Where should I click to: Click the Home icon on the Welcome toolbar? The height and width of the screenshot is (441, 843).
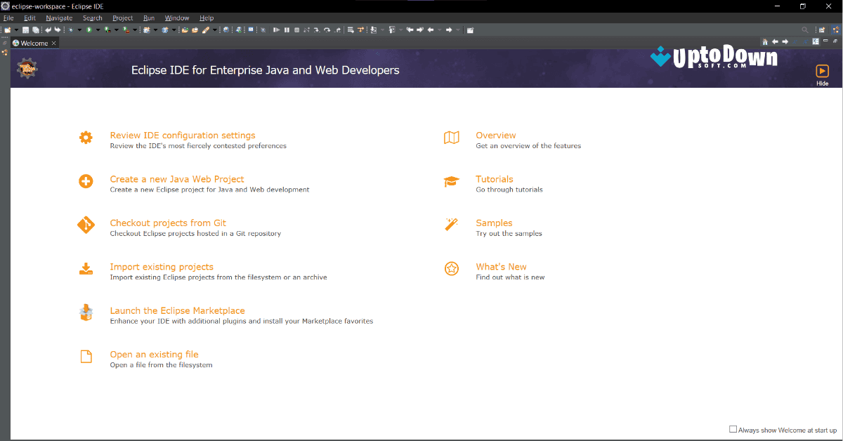765,41
